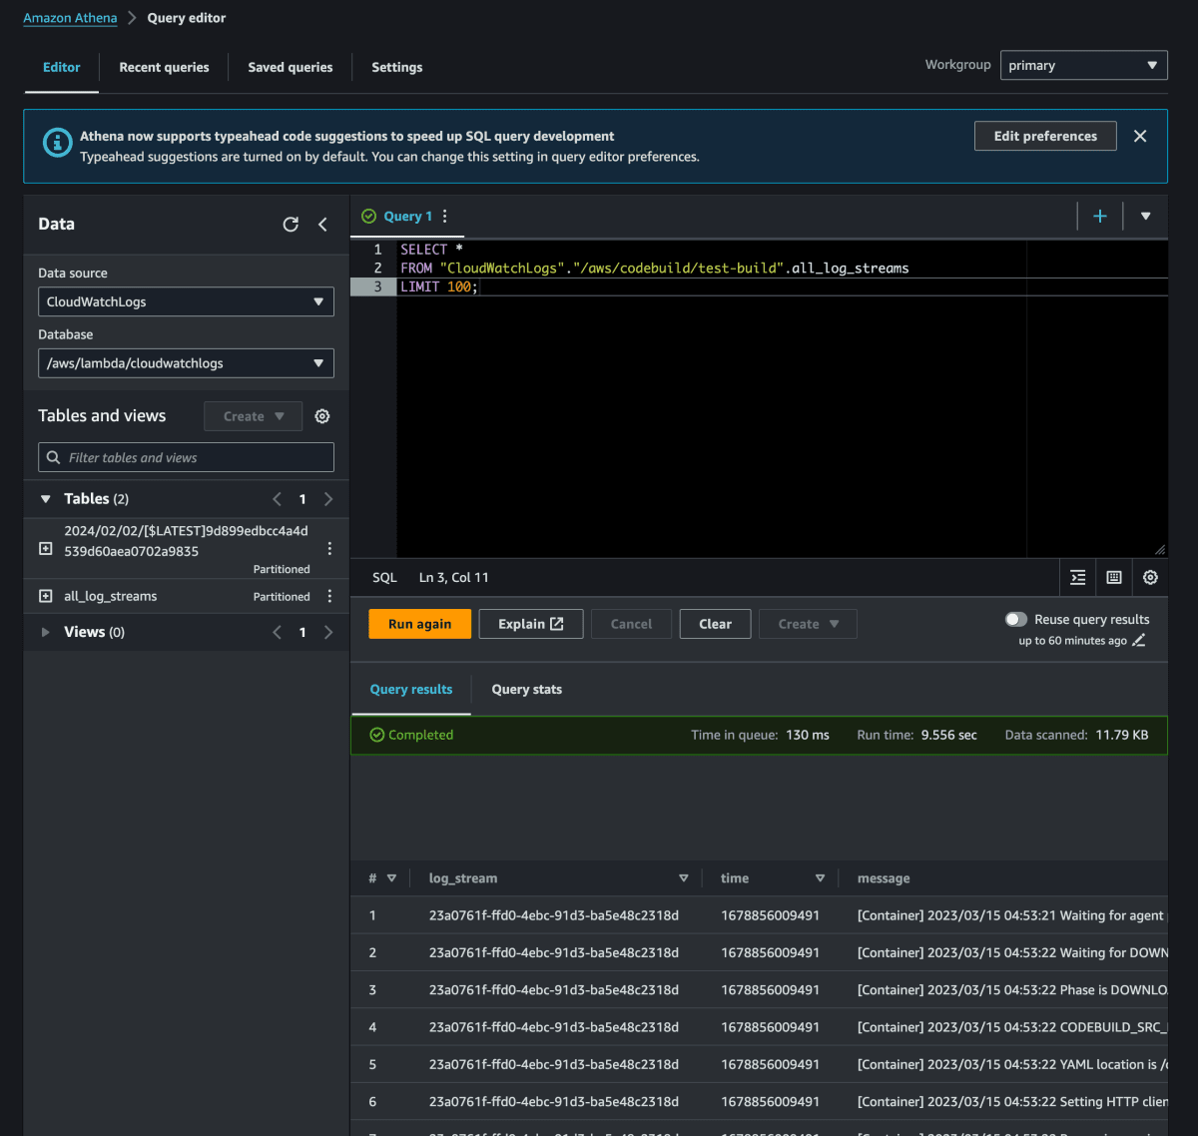This screenshot has height=1136, width=1198.
Task: Open Tables and views settings gear
Action: (322, 416)
